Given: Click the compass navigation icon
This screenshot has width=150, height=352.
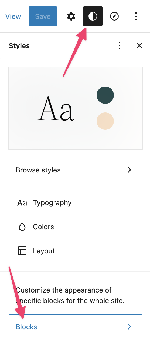Looking at the screenshot, I should point(114,16).
